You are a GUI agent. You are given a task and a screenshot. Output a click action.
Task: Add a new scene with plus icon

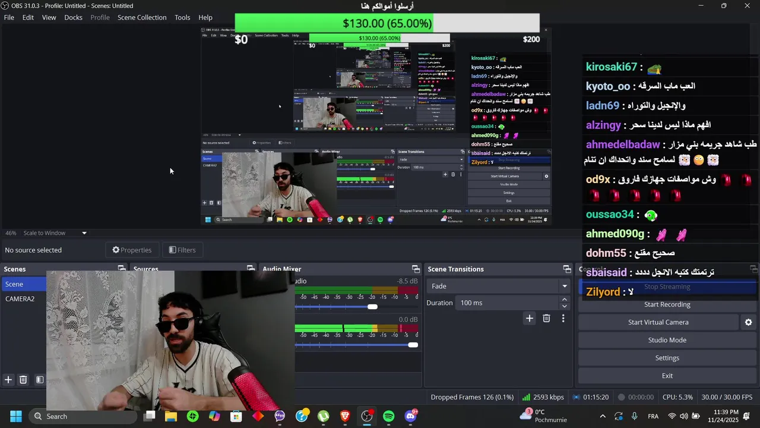pyautogui.click(x=8, y=379)
